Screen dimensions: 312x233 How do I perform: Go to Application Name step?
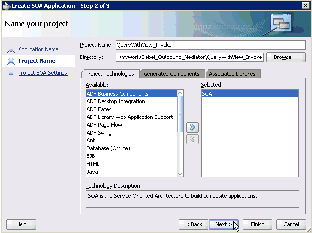click(x=39, y=49)
